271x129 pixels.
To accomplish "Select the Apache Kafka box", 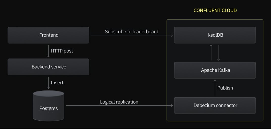I will tap(215, 70).
